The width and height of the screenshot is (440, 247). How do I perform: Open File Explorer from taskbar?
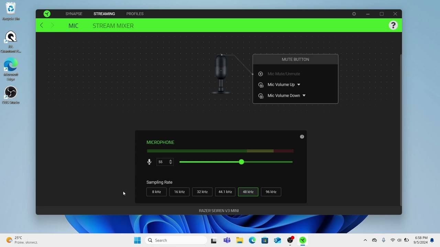click(240, 240)
